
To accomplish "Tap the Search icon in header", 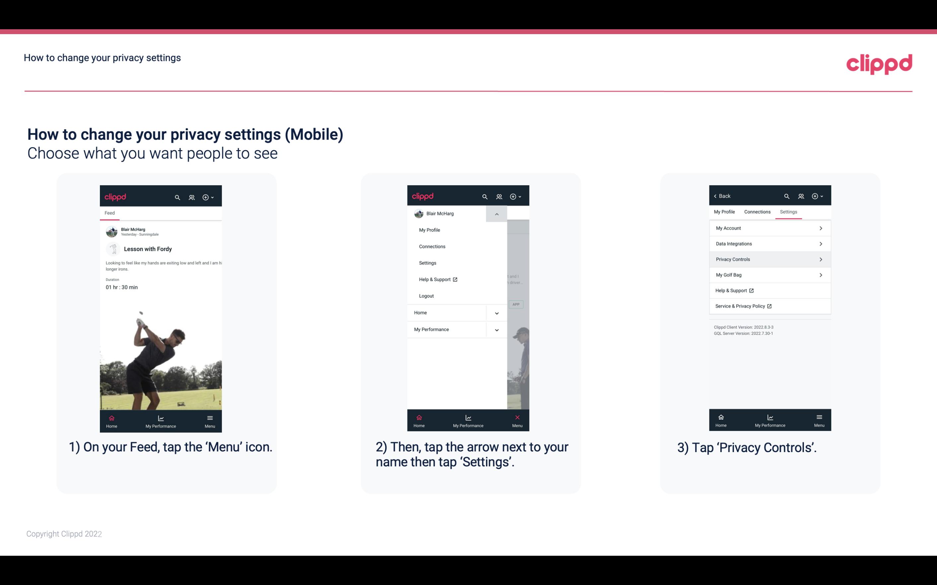I will (x=177, y=197).
